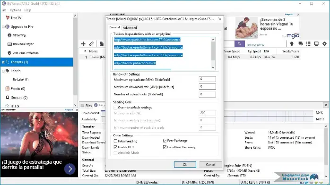This screenshot has height=185, width=330.
Task: Click tracker list scroll down arrow
Action: point(213,67)
